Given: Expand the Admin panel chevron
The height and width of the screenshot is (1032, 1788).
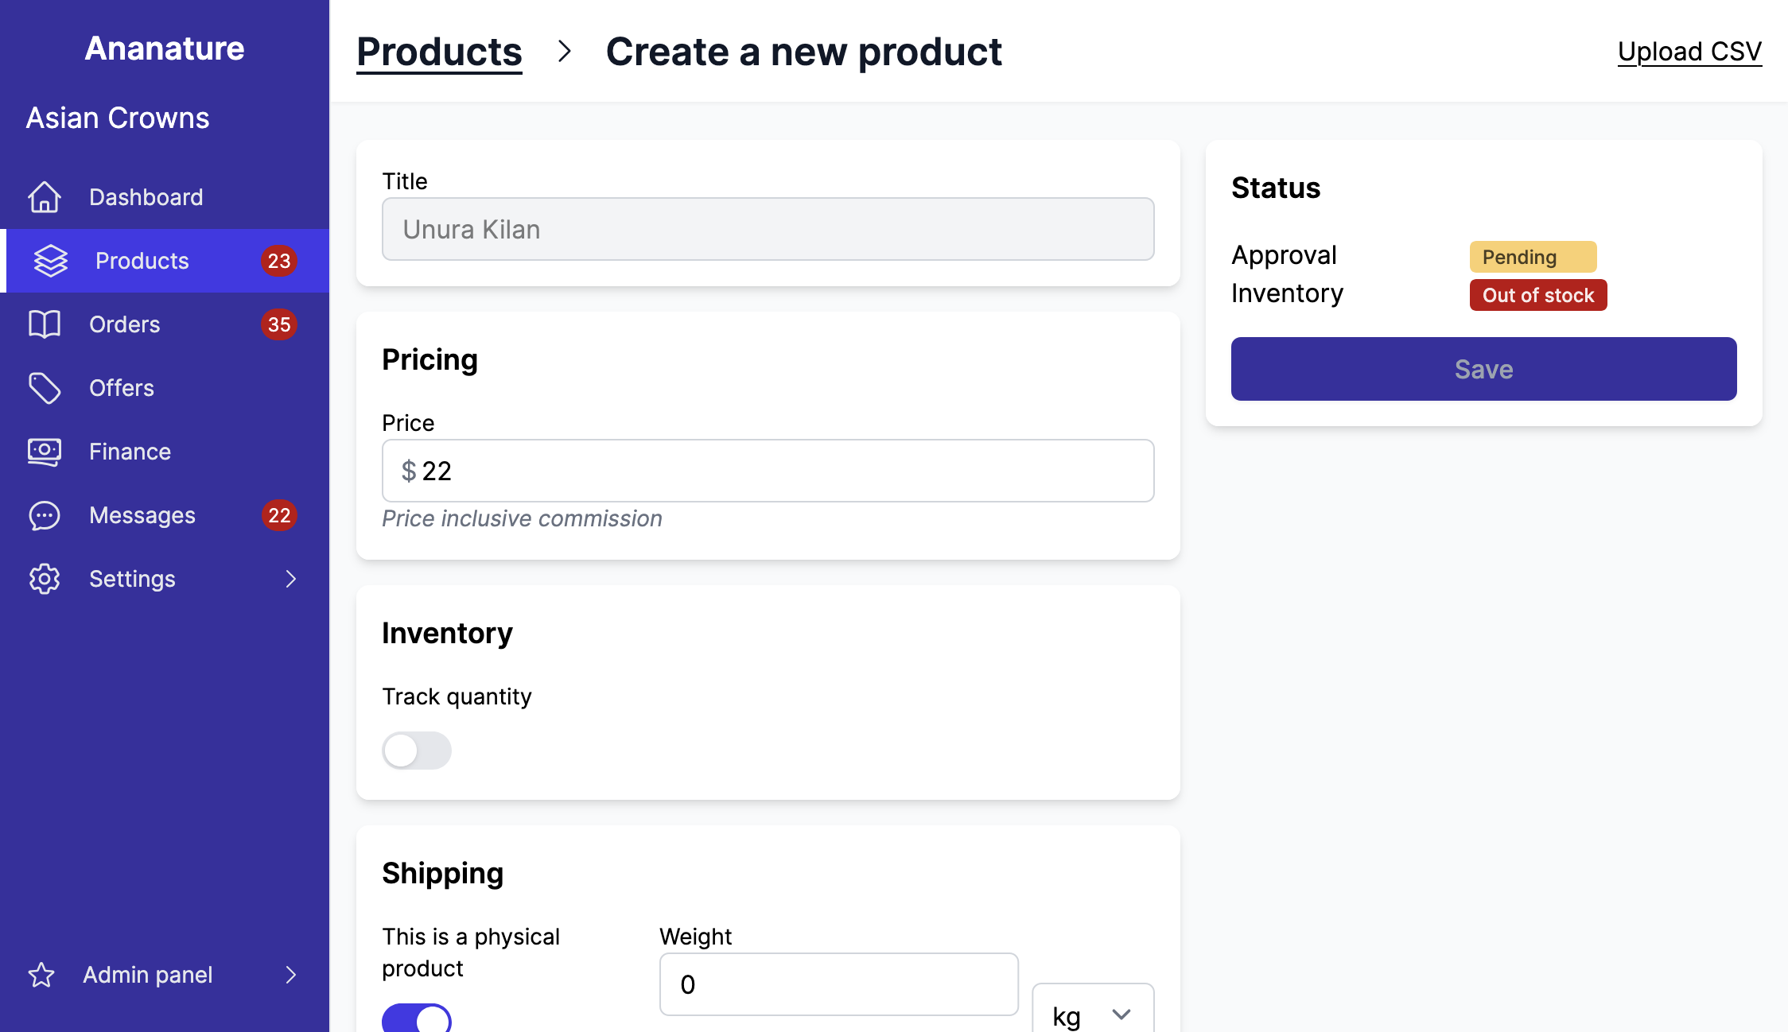Looking at the screenshot, I should [290, 975].
